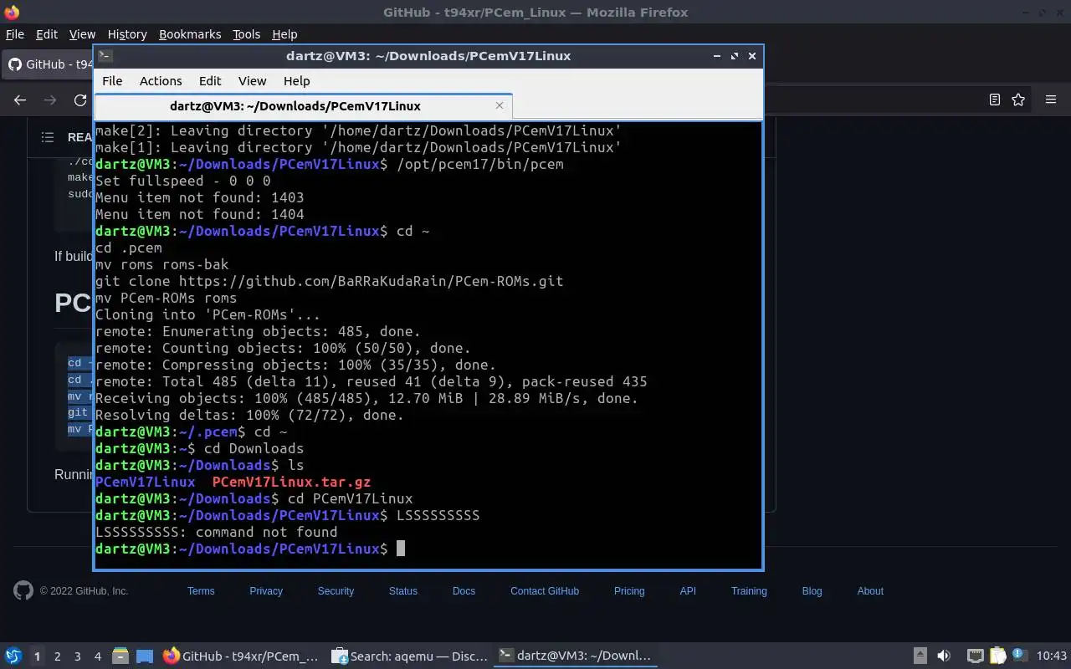
Task: Click the Terms footer link
Action: pos(201,590)
